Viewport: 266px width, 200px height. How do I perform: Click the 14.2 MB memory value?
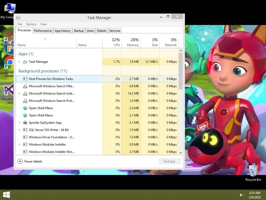133,93
